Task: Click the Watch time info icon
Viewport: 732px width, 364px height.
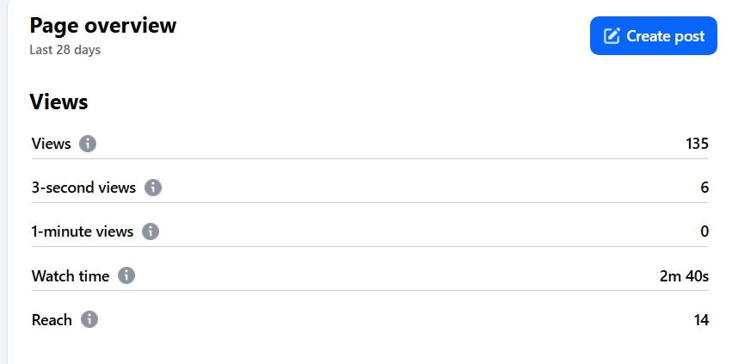Action: coord(126,275)
